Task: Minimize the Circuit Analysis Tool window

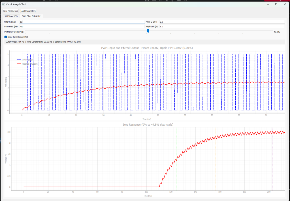Action: [268, 4]
